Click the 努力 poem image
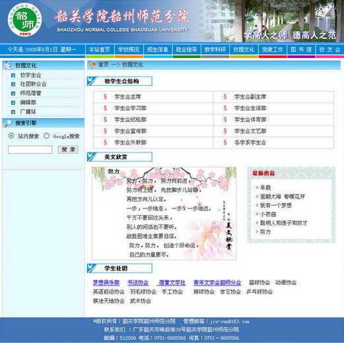Image resolution: width=344 pixels, height=343 pixels. click(x=164, y=213)
